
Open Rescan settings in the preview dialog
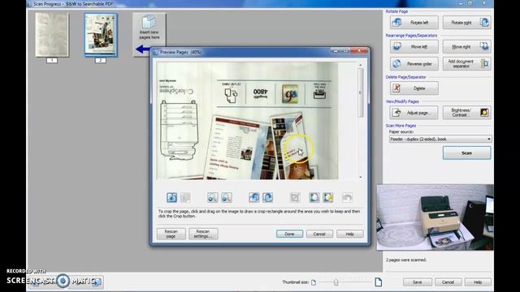203,234
